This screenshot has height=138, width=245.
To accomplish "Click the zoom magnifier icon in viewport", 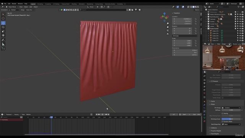I will pyautogui.click(x=168, y=23).
